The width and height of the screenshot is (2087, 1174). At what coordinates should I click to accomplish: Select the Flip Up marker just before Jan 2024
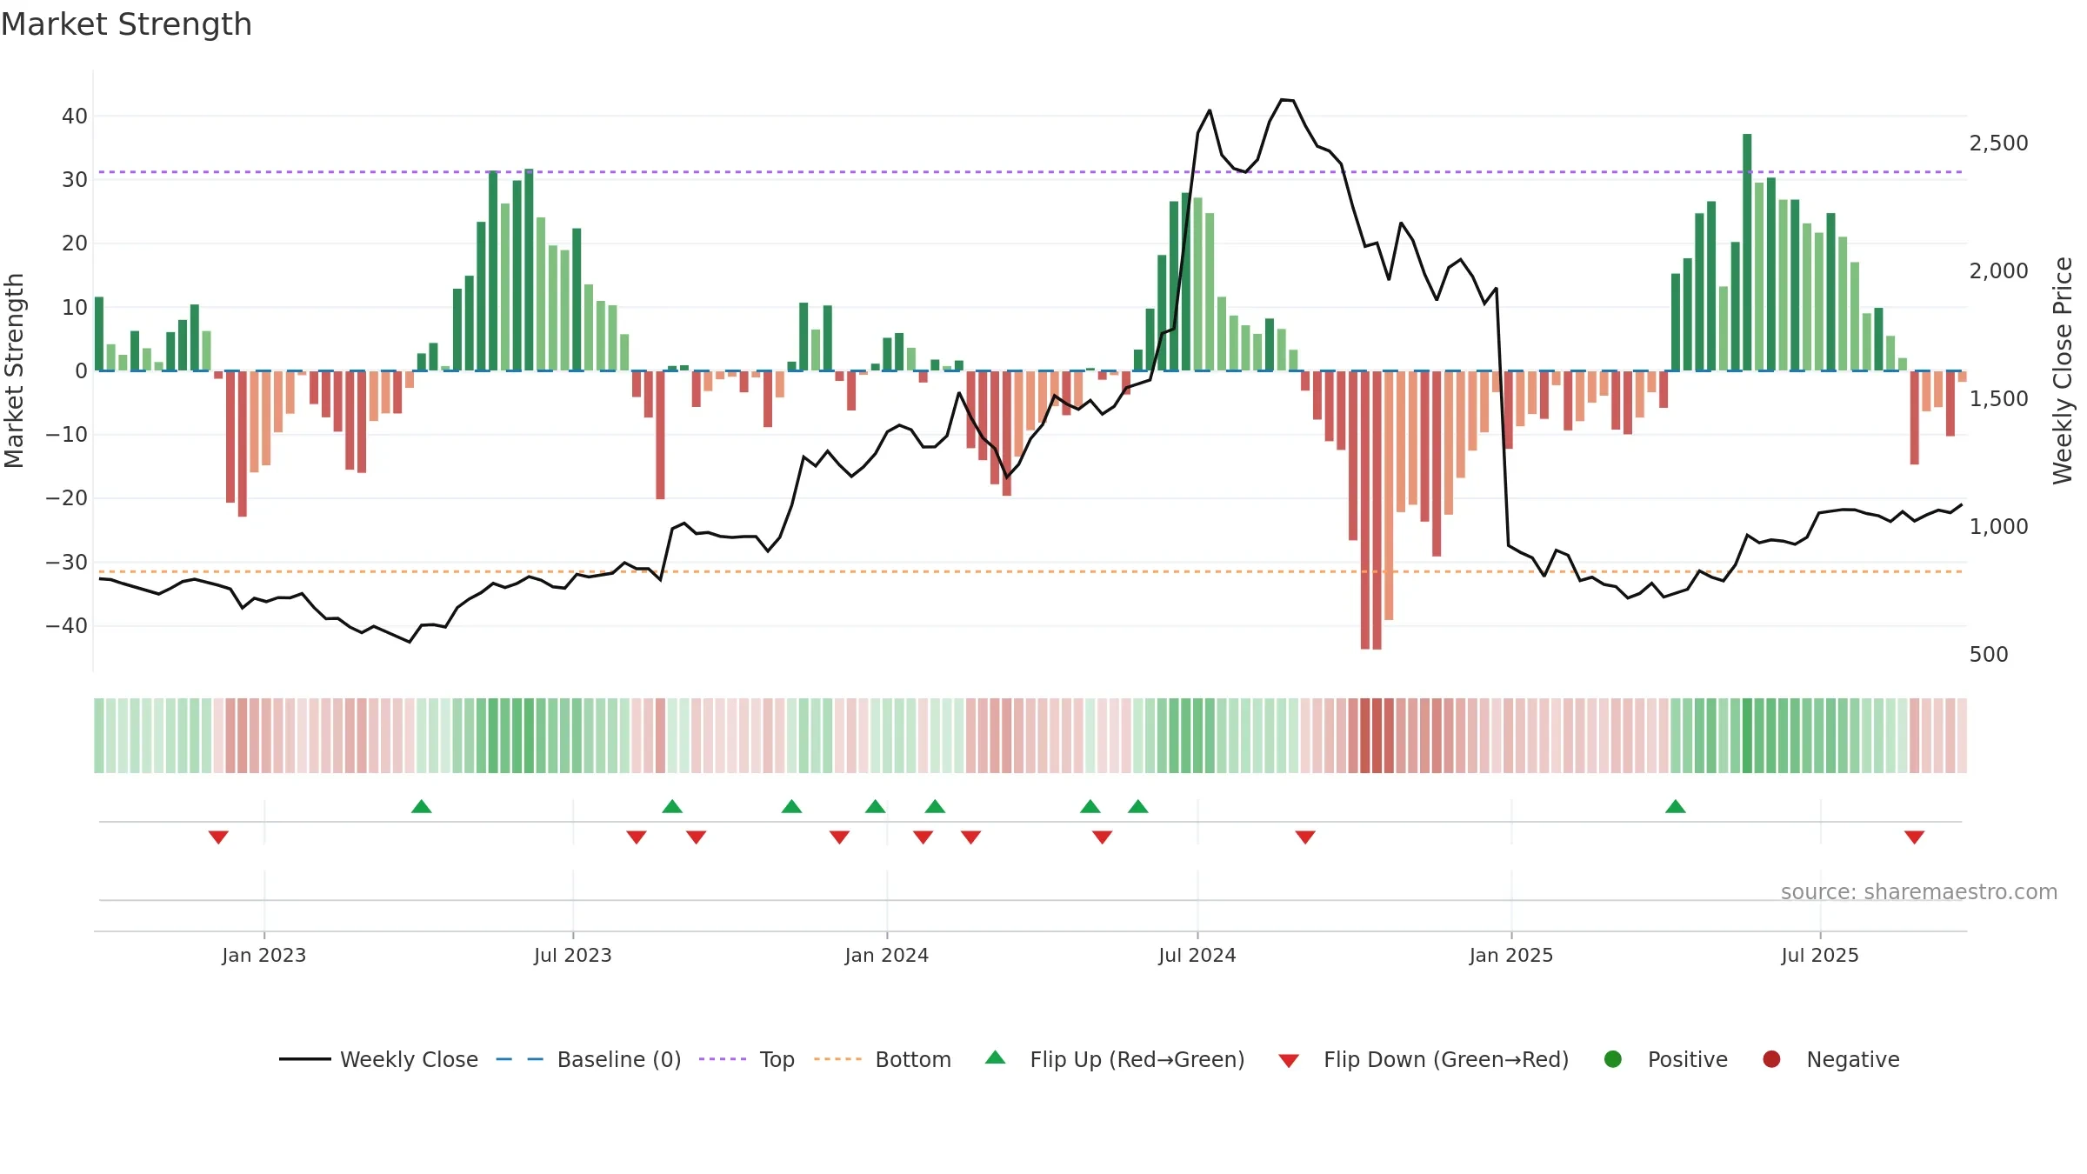[876, 806]
